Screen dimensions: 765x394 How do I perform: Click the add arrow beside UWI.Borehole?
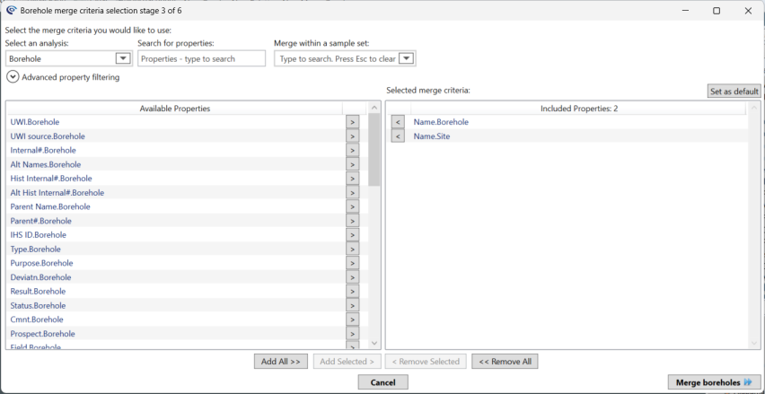tap(352, 122)
